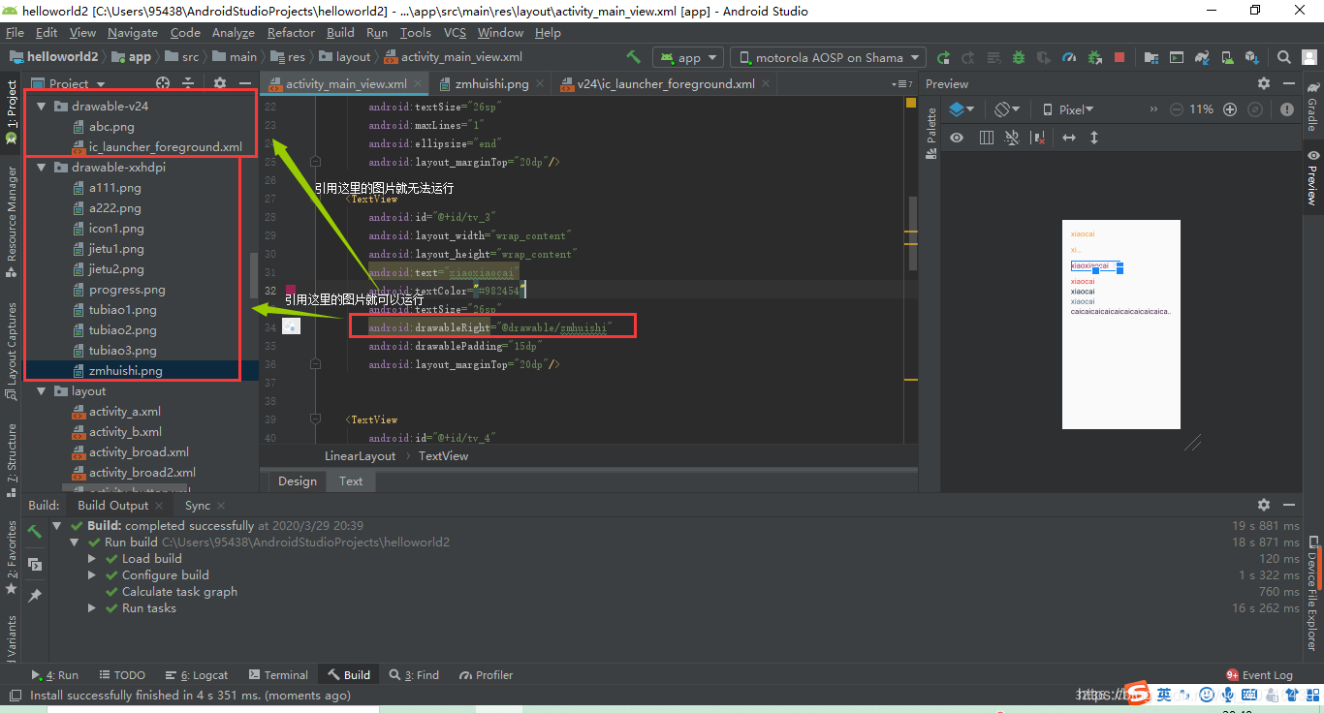This screenshot has width=1324, height=713.
Task: Open the Profiler gauge icon in toolbar
Action: 1069,57
